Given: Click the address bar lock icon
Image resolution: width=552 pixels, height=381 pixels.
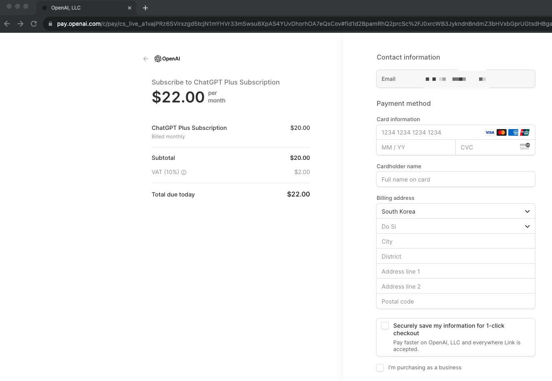Looking at the screenshot, I should coord(50,24).
